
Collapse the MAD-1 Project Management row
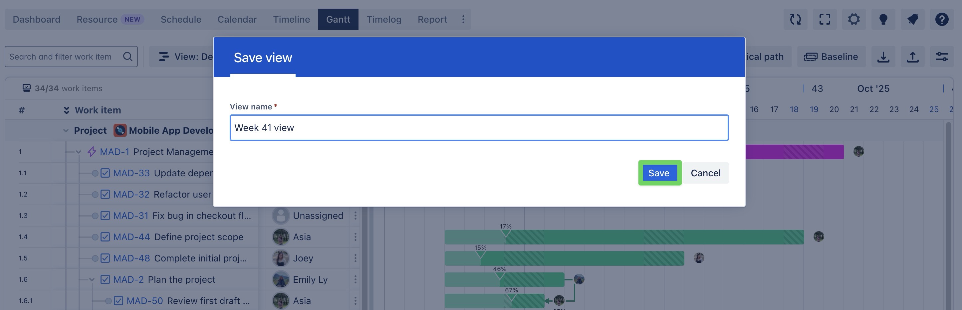click(x=79, y=152)
